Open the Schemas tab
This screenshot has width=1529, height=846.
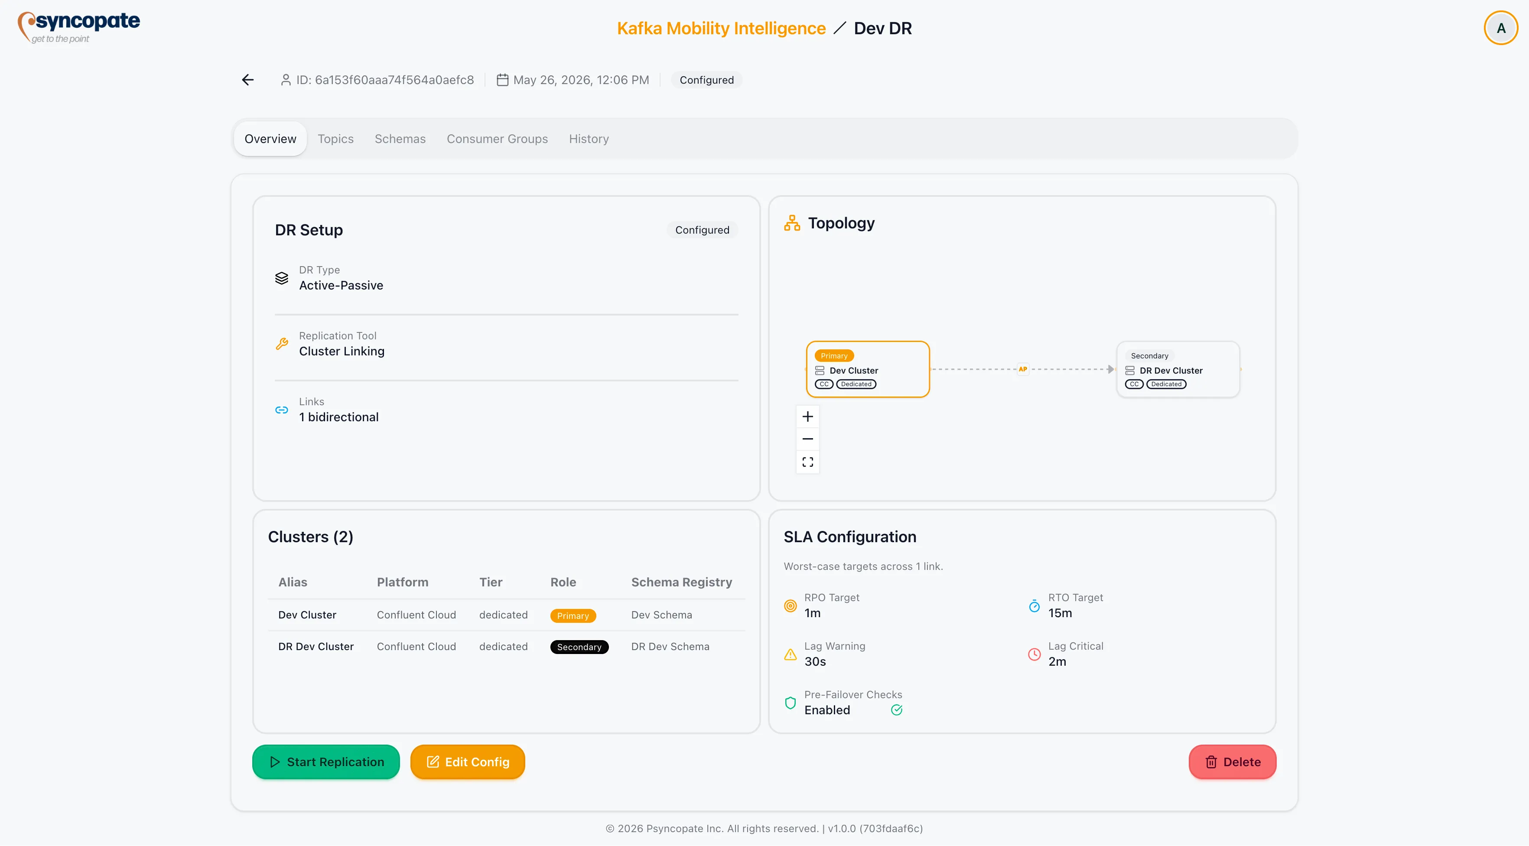pos(400,139)
